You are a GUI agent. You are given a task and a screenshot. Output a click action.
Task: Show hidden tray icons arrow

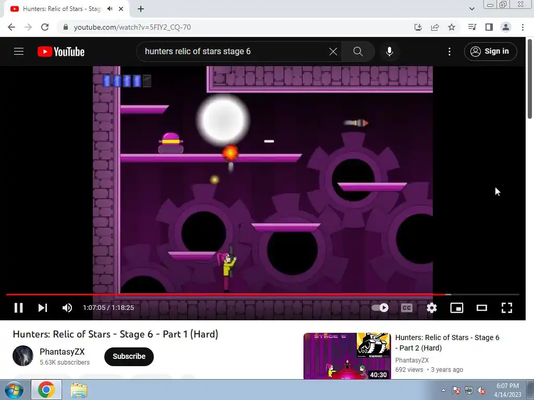tap(443, 390)
